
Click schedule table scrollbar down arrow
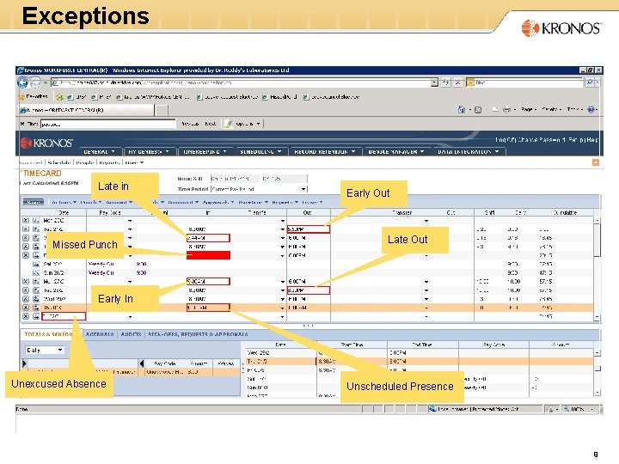click(598, 393)
